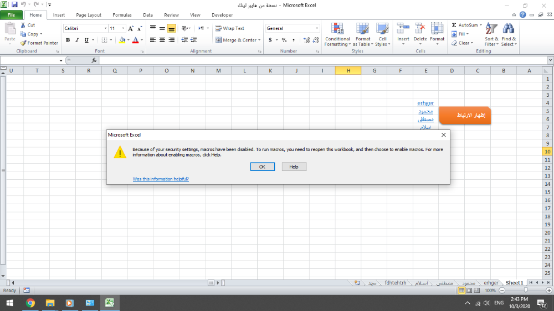Toggle underline formatting

(86, 40)
